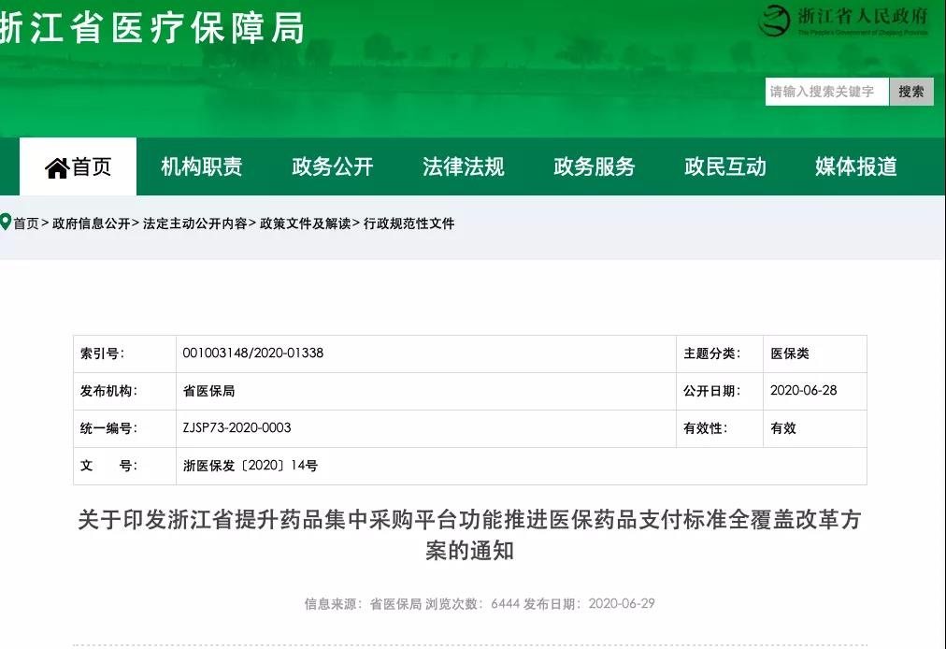Go to 政务服务 navigation section
This screenshot has width=946, height=649.
point(594,167)
